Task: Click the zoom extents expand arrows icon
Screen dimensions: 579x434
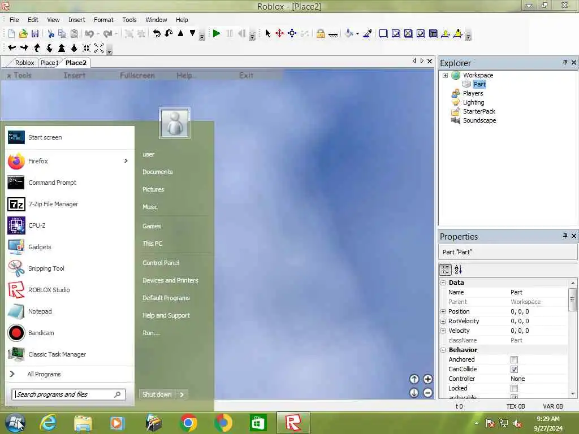Action: point(99,47)
